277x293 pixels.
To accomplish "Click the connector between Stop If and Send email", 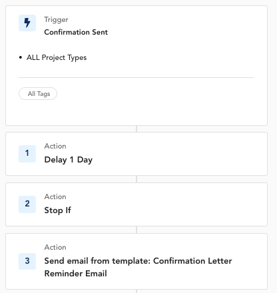I will (x=137, y=230).
